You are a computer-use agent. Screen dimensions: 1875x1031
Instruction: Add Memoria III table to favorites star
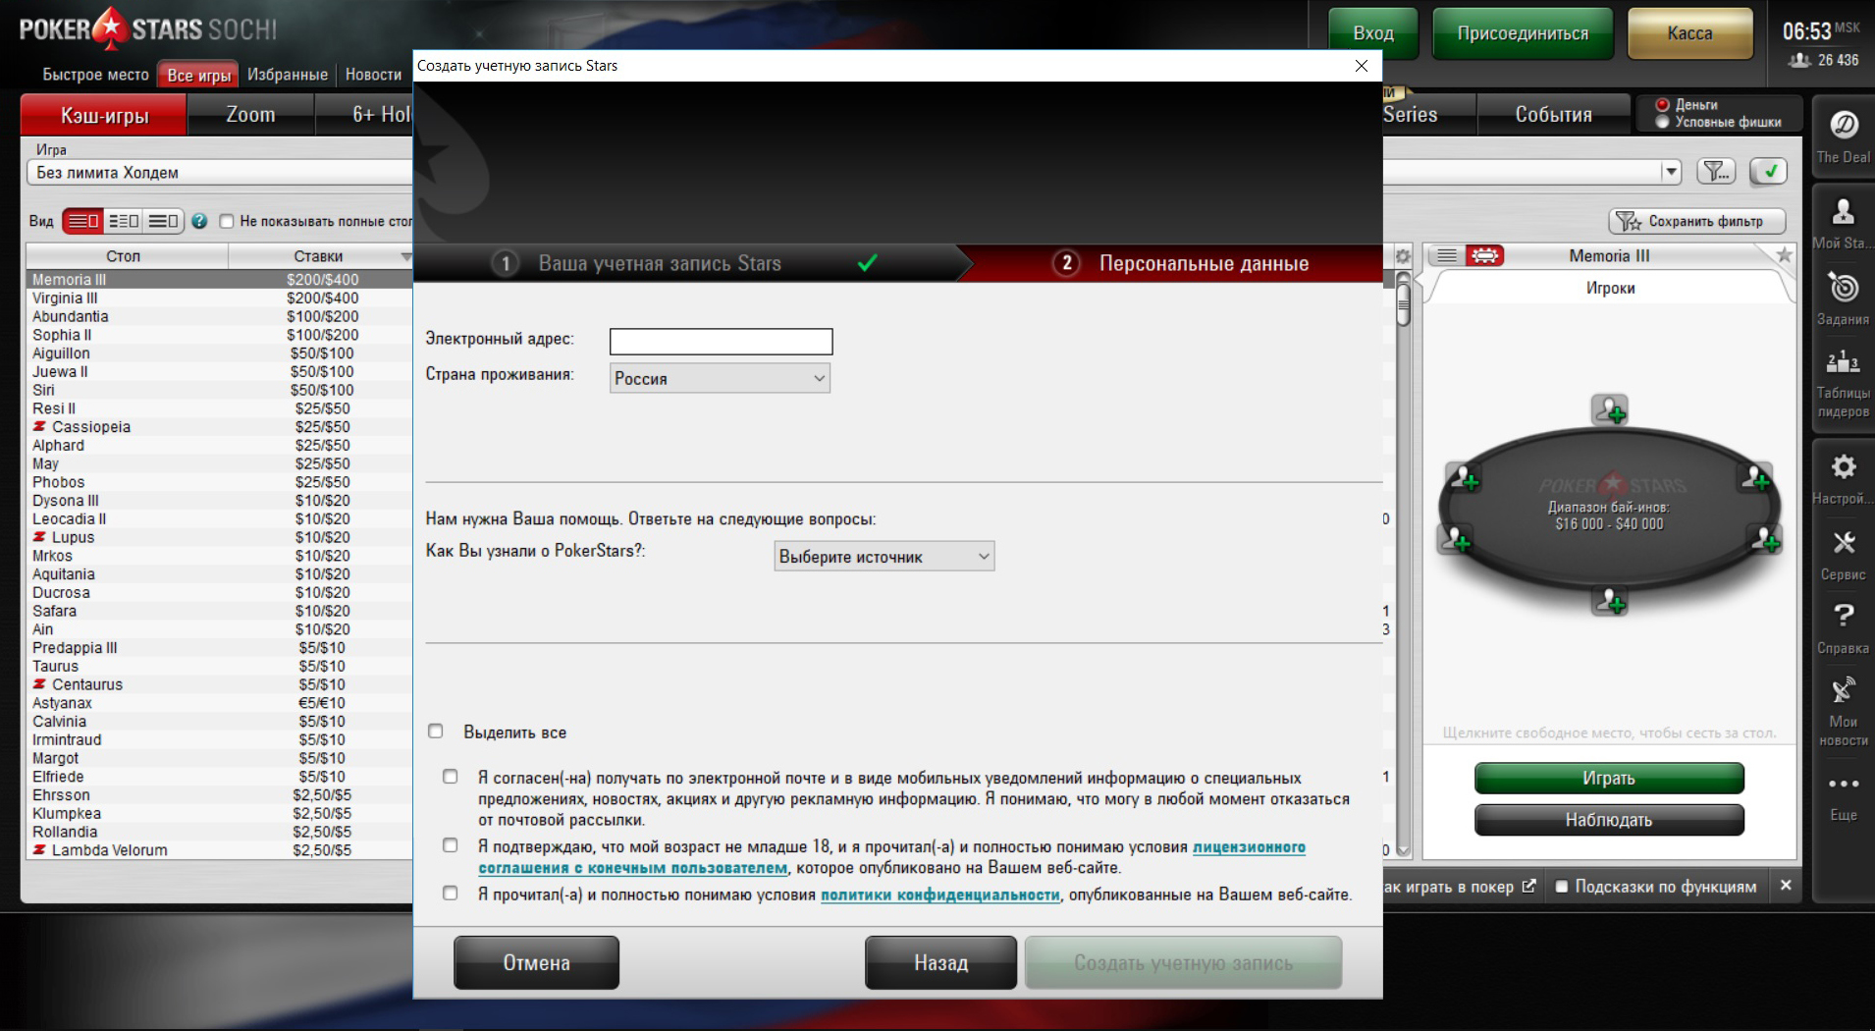(1785, 255)
